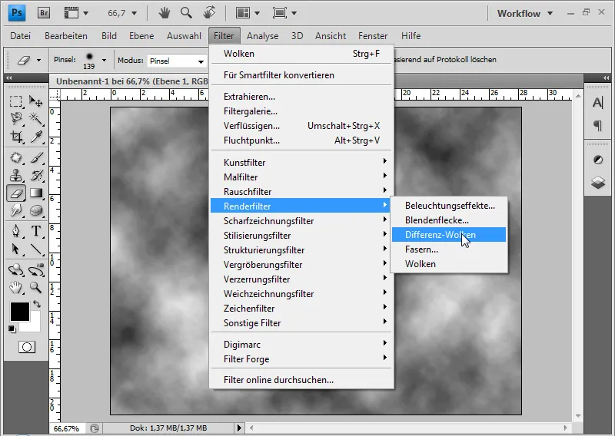Select the Rectangular Marquee tool

[x=15, y=101]
